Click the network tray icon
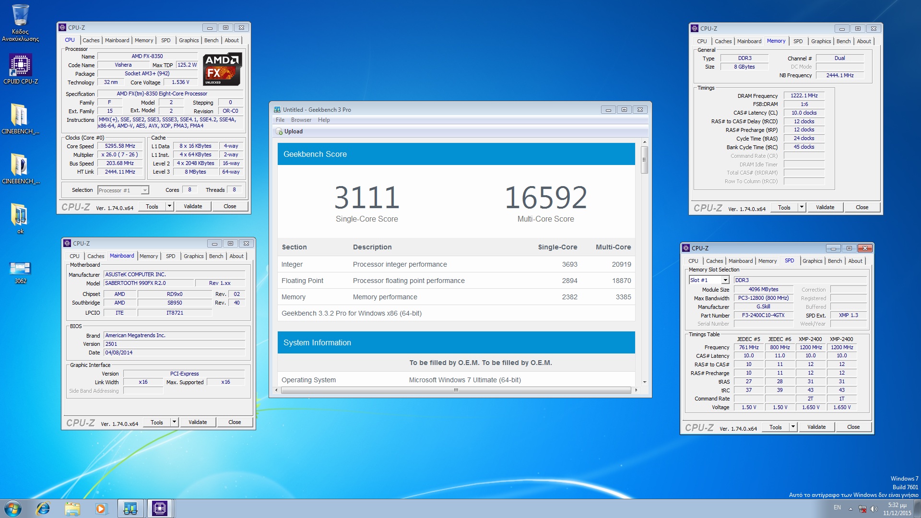The image size is (921, 518). (862, 509)
